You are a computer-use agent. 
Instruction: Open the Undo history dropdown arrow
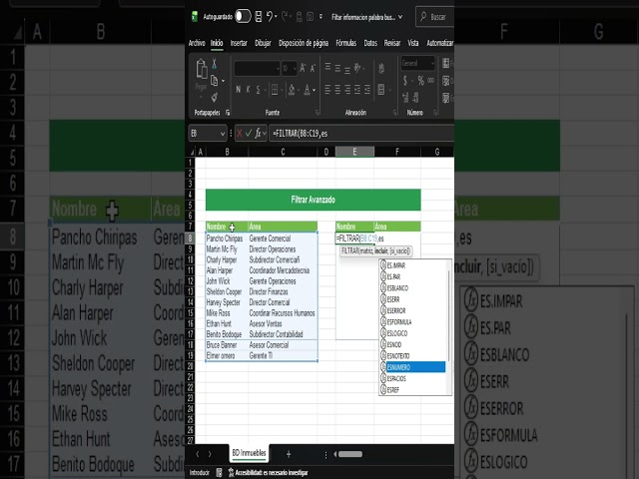point(276,16)
